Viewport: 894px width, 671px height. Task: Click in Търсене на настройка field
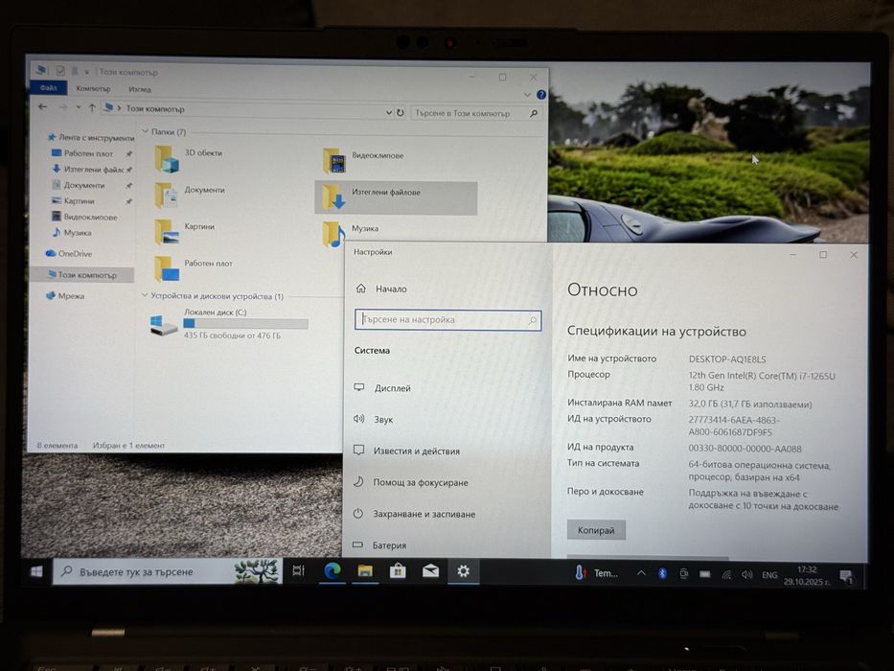click(x=447, y=320)
